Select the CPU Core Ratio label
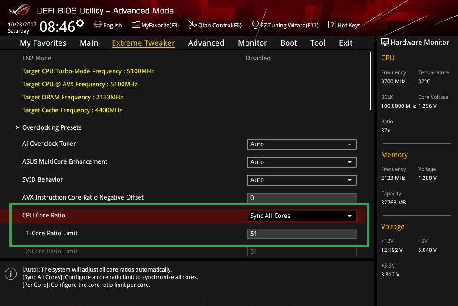The height and width of the screenshot is (306, 458). [x=44, y=215]
